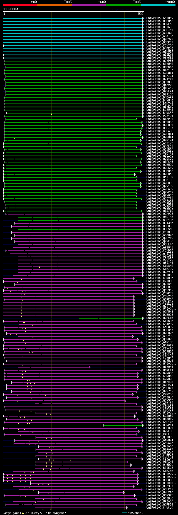Click the green alignment bar for UniRef100_A0YPS6
Image resolution: width=178 pixels, height=515 pixels.
click(x=74, y=61)
